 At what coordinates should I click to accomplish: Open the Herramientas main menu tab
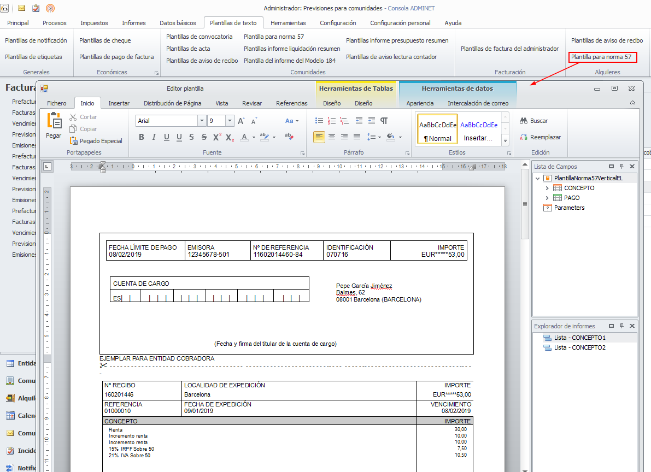288,23
